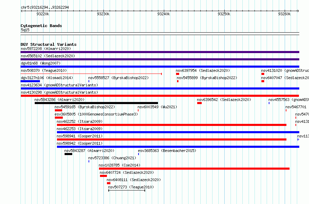Open the dgv81n68 (Wong2007) variant label
This screenshot has height=204, width=309.
41,63
